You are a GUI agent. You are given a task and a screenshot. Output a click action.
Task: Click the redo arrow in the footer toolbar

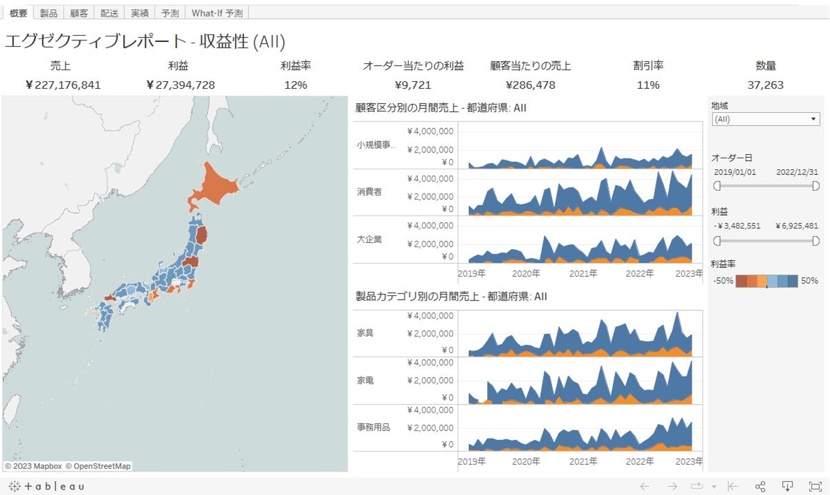pyautogui.click(x=672, y=486)
